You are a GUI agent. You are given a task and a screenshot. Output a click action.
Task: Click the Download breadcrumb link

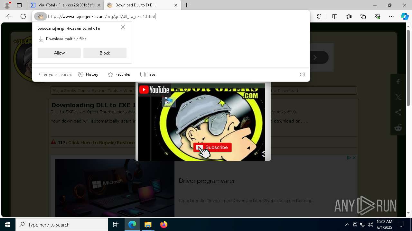click(x=288, y=90)
